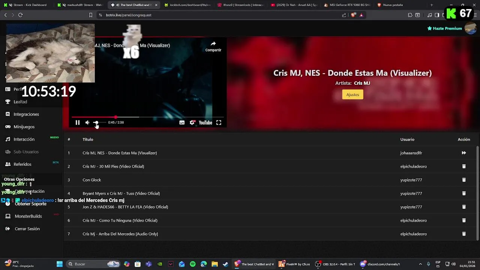Skip the current song Donde Estas Ma
This screenshot has height=270, width=480.
[x=464, y=153]
